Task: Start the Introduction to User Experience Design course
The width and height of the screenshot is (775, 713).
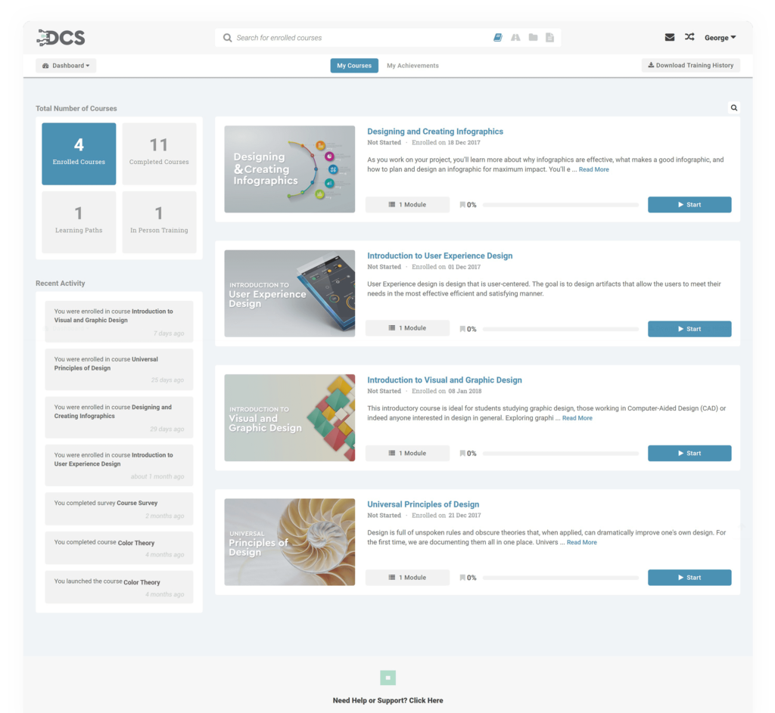Action: tap(689, 329)
